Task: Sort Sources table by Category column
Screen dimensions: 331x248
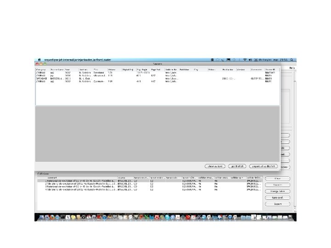Action: [43, 70]
